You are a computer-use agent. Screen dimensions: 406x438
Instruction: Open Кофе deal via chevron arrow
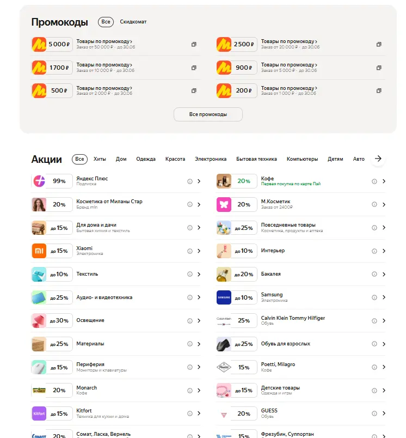(384, 181)
